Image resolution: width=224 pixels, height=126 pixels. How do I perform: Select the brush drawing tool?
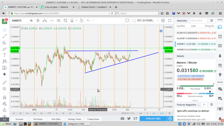point(5,49)
